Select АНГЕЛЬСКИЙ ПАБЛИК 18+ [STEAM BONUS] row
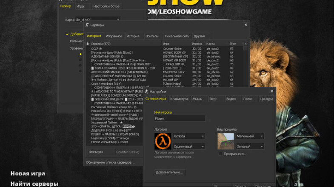 (x=164, y=72)
